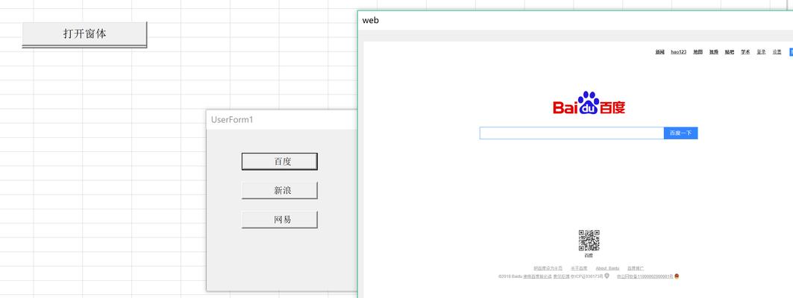Click the UserForm1 title bar

[x=281, y=120]
